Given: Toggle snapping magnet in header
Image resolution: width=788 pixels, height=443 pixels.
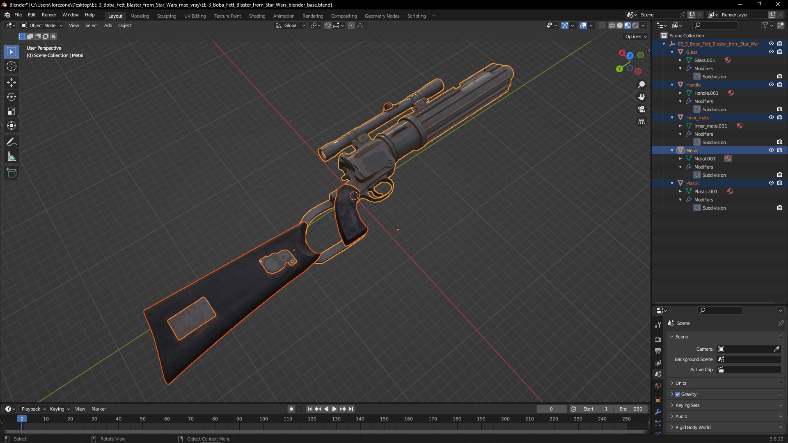Looking at the screenshot, I should [328, 25].
